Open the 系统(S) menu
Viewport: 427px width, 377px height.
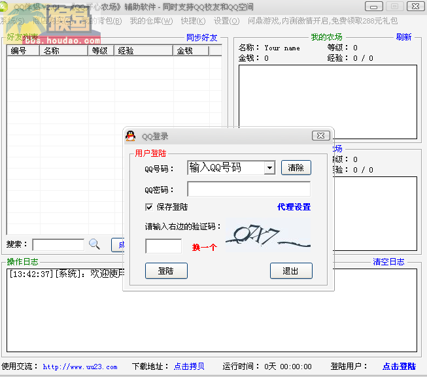(x=12, y=21)
